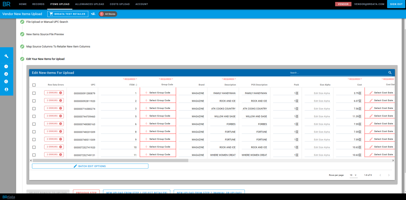Click File Upload step pencil icon
The width and height of the screenshot is (406, 200).
click(22, 22)
